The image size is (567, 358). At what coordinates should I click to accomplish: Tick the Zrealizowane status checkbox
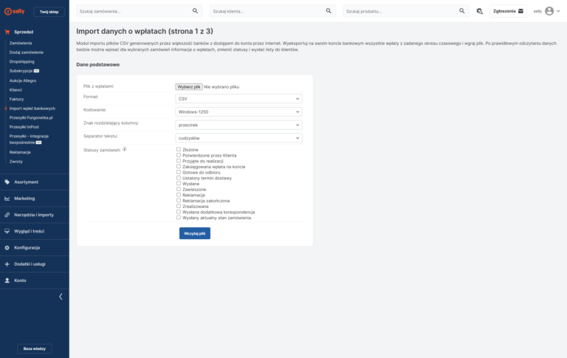[179, 206]
